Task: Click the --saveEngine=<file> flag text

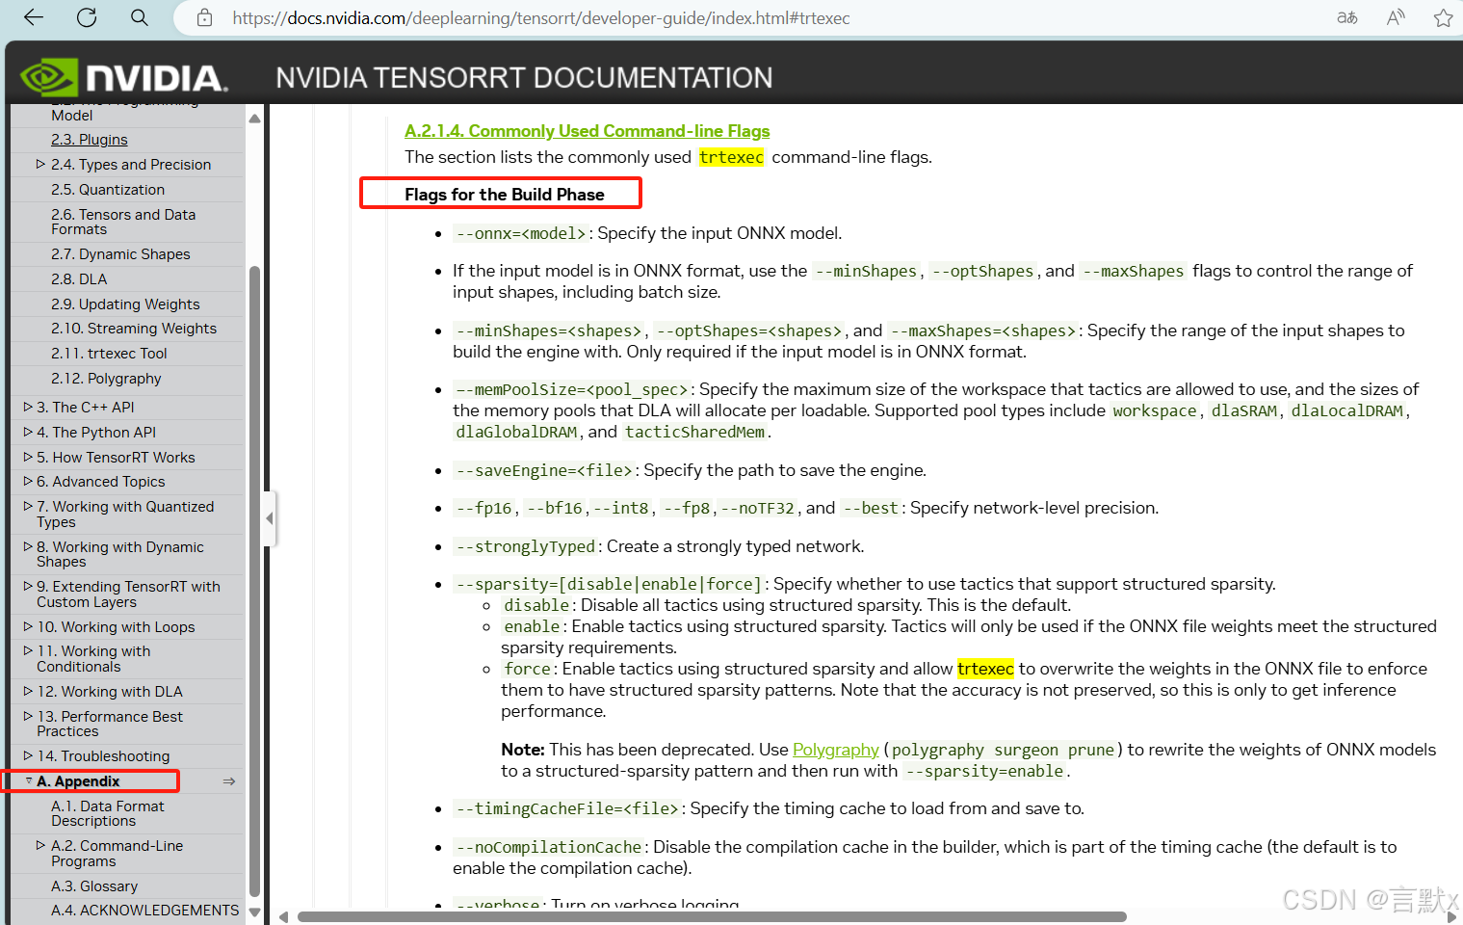Action: (544, 470)
